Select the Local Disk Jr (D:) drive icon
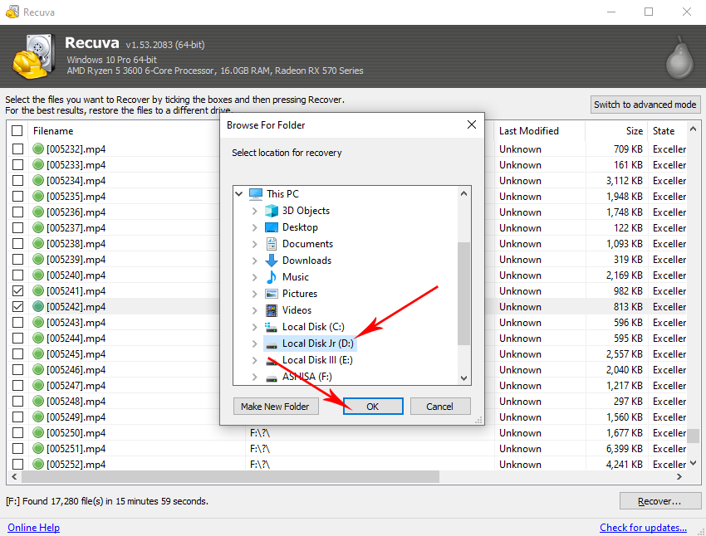The width and height of the screenshot is (706, 536). [x=272, y=344]
